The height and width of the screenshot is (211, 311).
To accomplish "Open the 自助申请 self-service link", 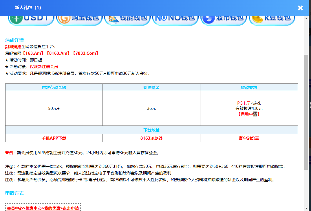I will [249, 114].
